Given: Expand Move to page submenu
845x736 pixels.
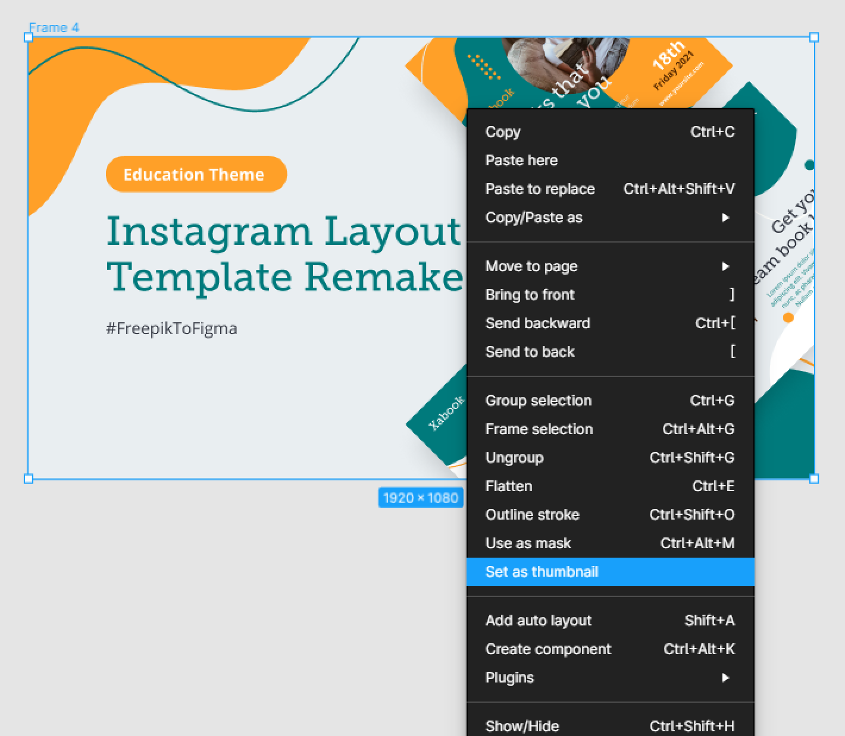Looking at the screenshot, I should [x=610, y=266].
